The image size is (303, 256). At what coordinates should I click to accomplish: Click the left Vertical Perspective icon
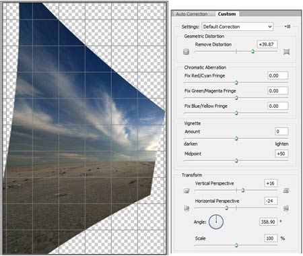187,191
